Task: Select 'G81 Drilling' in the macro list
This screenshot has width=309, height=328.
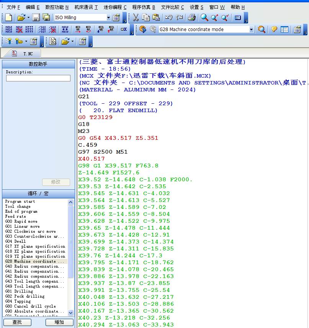Action: click(19, 291)
